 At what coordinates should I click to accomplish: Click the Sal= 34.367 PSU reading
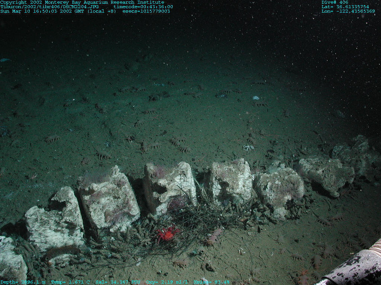coord(118,282)
